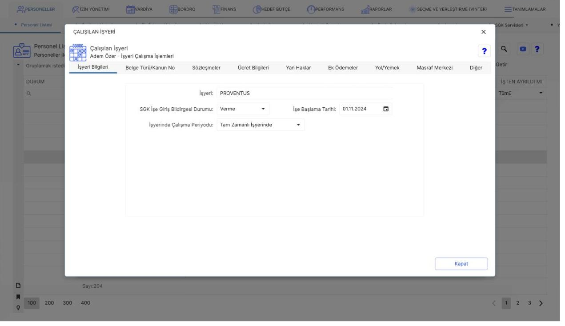565x326 pixels.
Task: Click the İşyeri PROVENTUS input field
Action: coord(305,93)
